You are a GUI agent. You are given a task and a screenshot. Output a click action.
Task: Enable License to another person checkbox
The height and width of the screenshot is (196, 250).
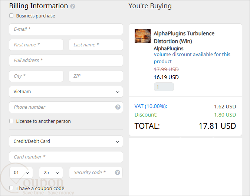[11, 121]
